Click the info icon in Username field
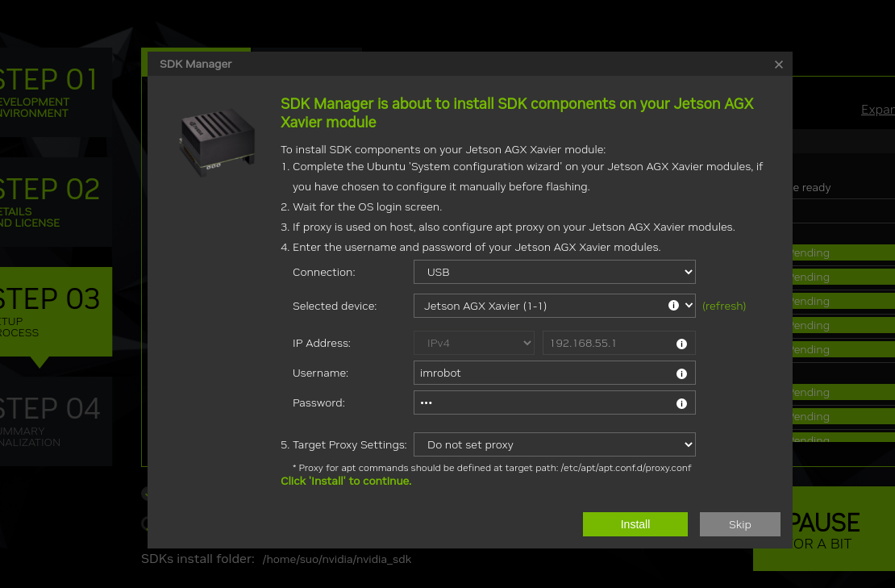 click(681, 373)
